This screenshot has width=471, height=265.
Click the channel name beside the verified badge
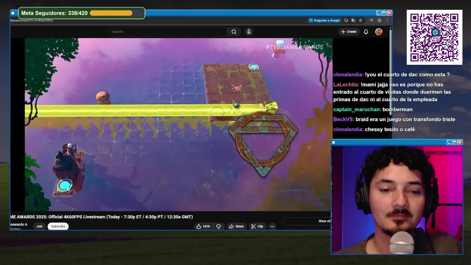pos(17,225)
